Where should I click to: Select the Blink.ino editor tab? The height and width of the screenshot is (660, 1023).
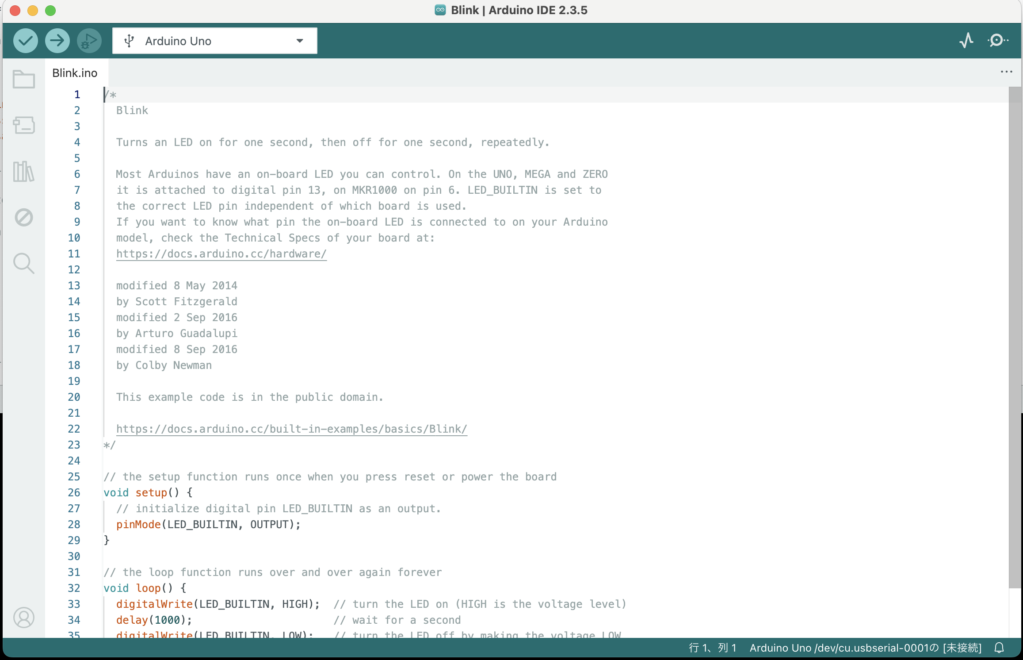point(75,73)
